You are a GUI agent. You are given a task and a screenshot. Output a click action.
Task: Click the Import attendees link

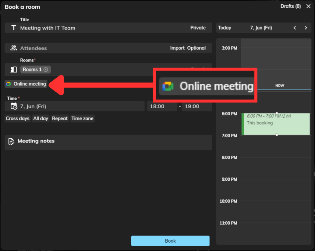177,48
